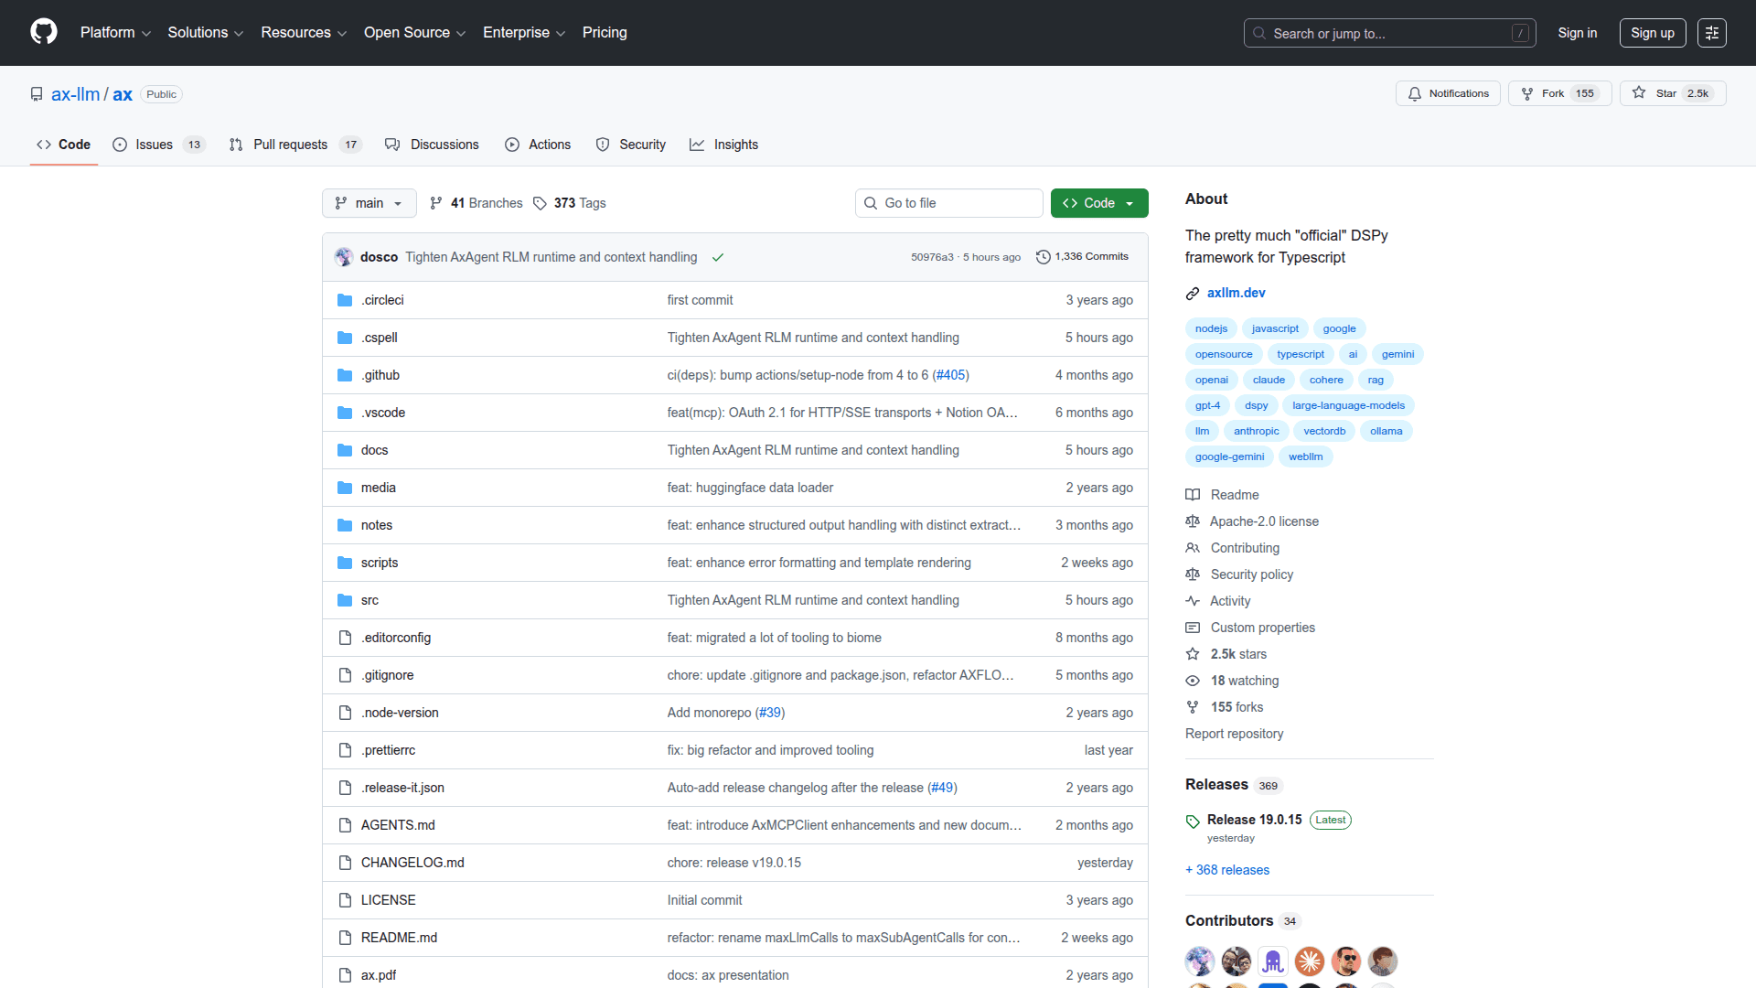This screenshot has height=988, width=1756.
Task: Click the scale icon next to Apache-2.0 license
Action: [x=1193, y=521]
